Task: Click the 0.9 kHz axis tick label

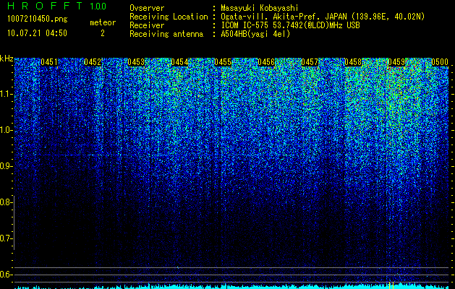Action: (6, 166)
